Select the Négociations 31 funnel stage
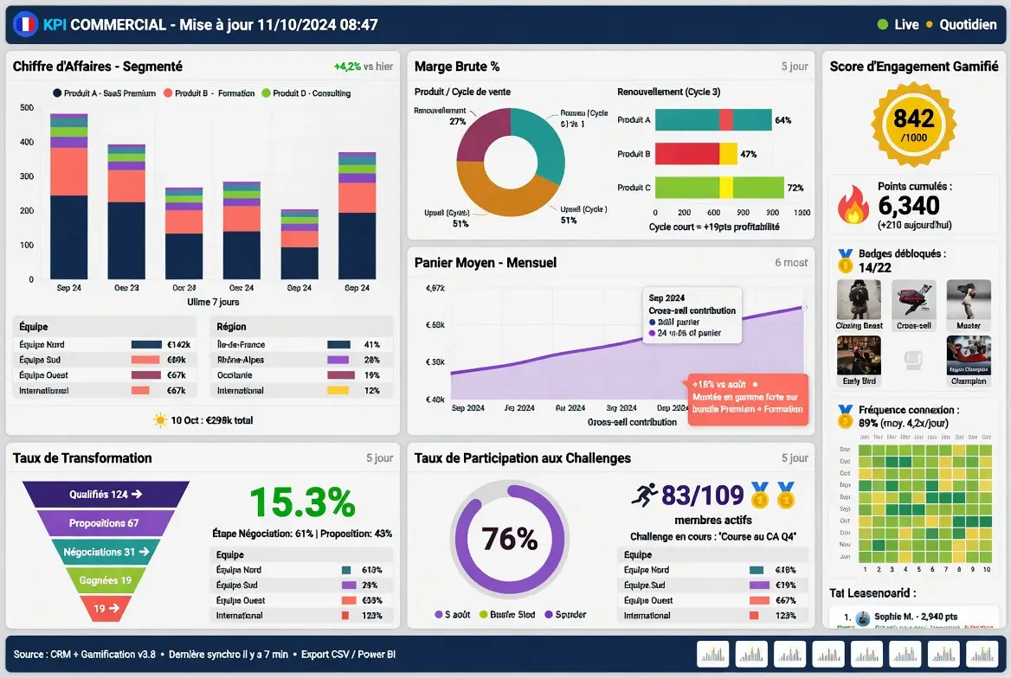The image size is (1011, 678). (x=106, y=552)
